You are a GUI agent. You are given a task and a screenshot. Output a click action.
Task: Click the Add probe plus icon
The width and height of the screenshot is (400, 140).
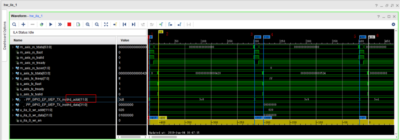tap(23, 24)
